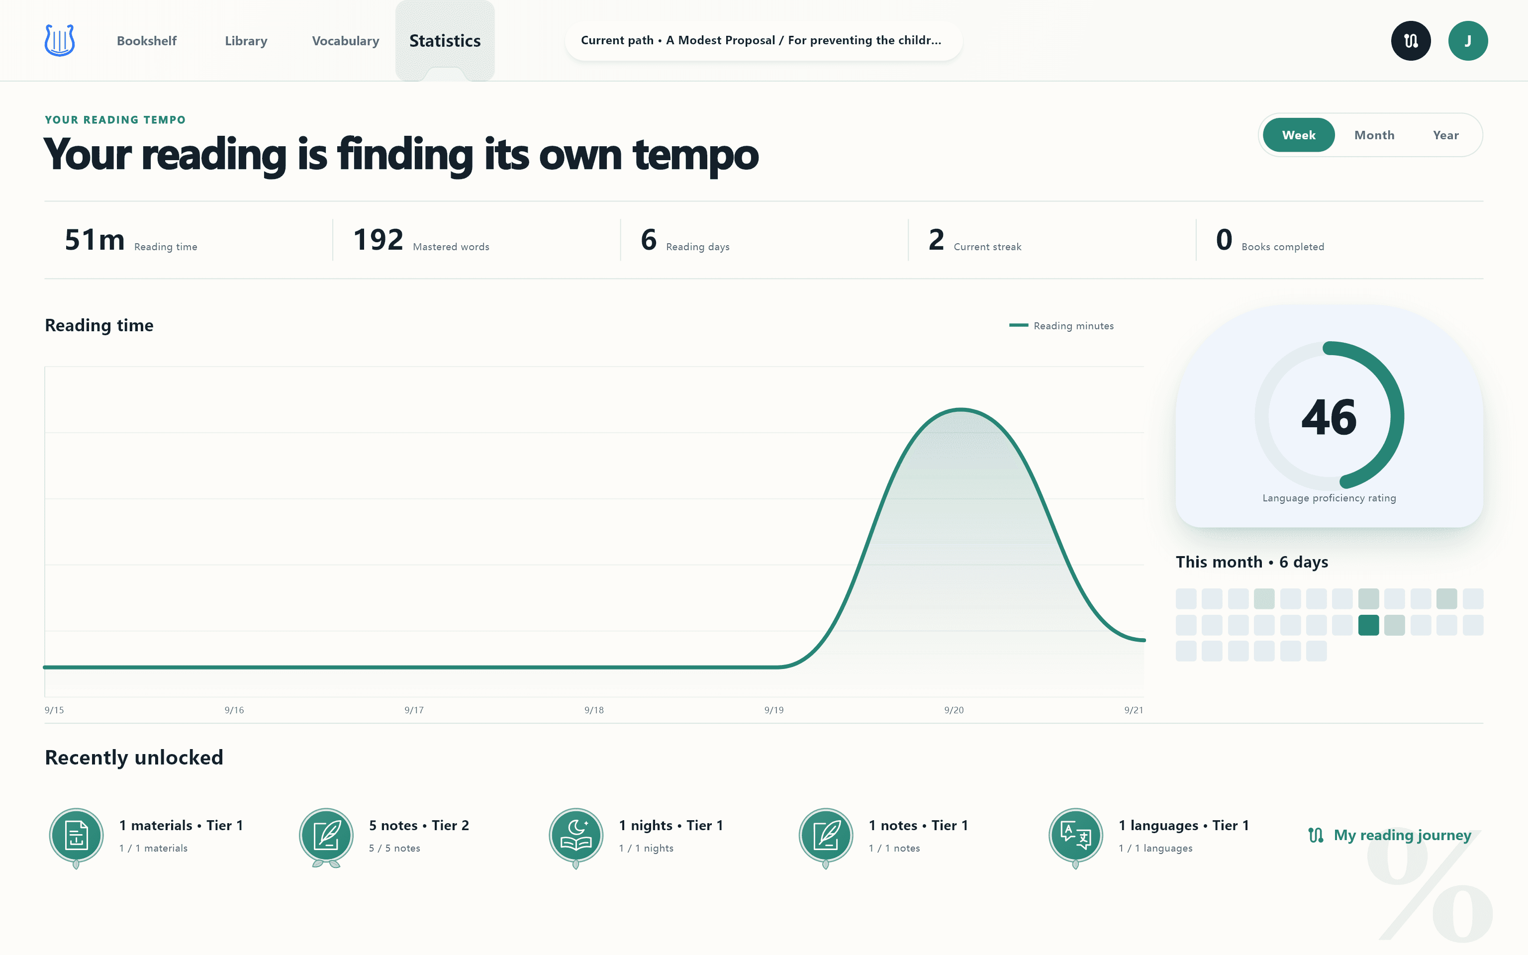The height and width of the screenshot is (955, 1528).
Task: Switch time range to Week
Action: pyautogui.click(x=1298, y=135)
